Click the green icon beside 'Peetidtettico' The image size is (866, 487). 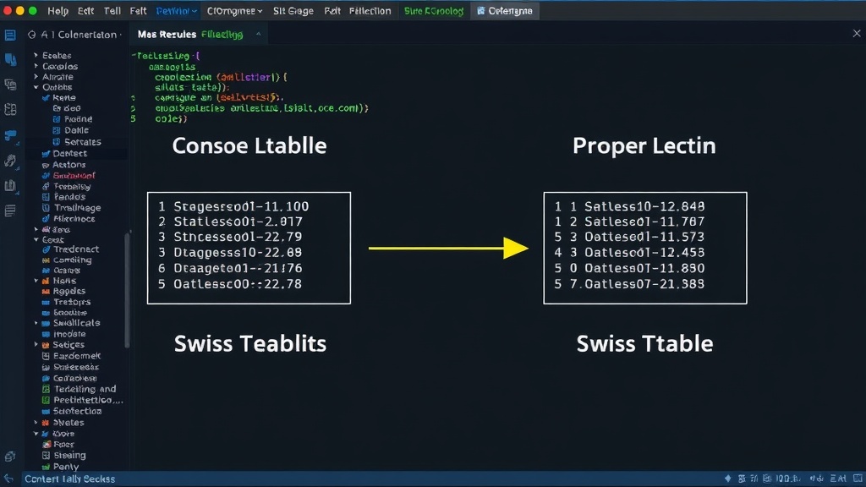click(x=46, y=400)
